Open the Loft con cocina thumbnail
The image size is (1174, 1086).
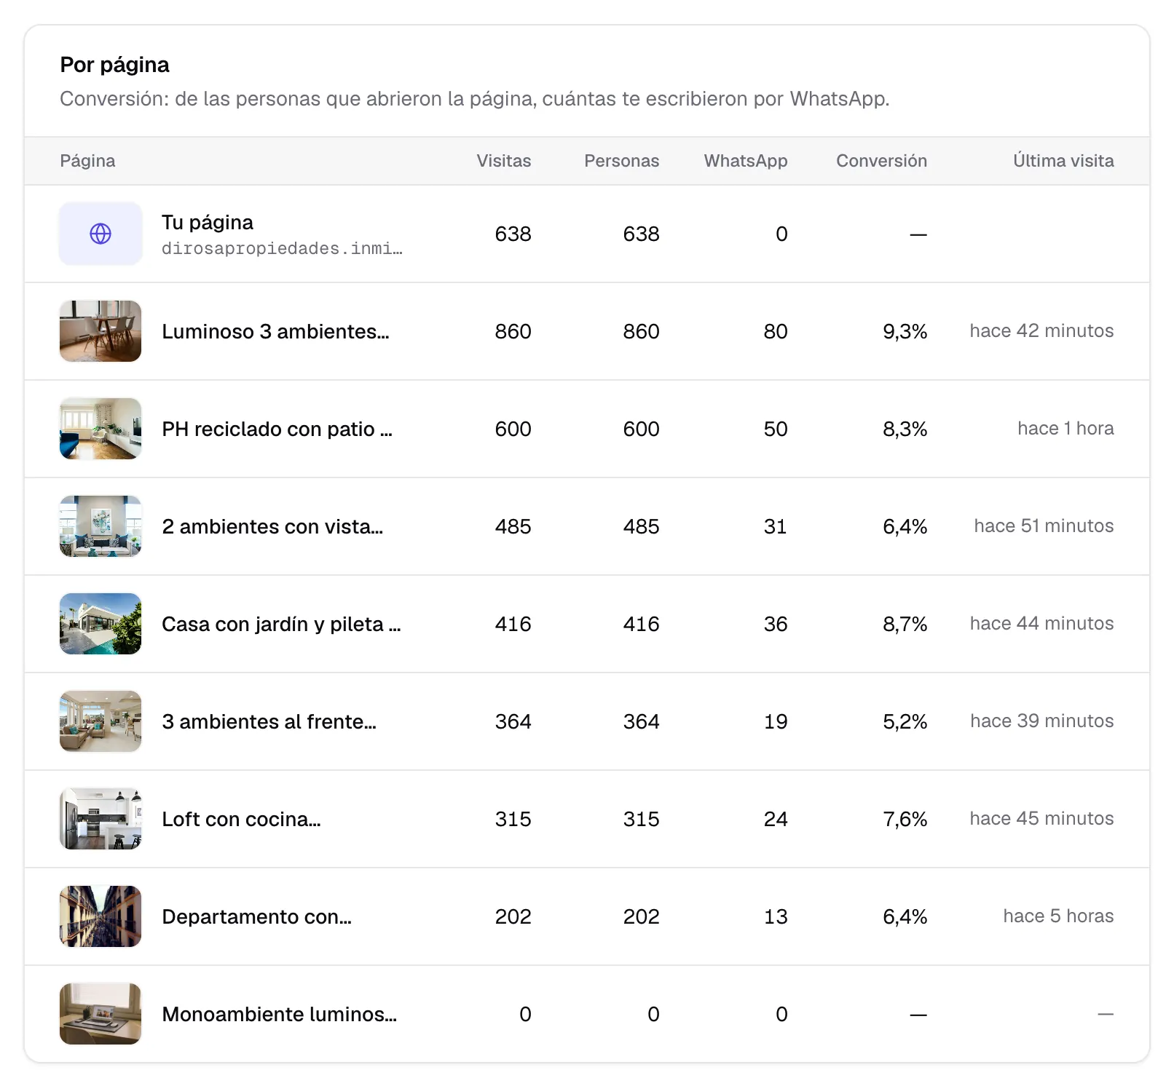(101, 819)
